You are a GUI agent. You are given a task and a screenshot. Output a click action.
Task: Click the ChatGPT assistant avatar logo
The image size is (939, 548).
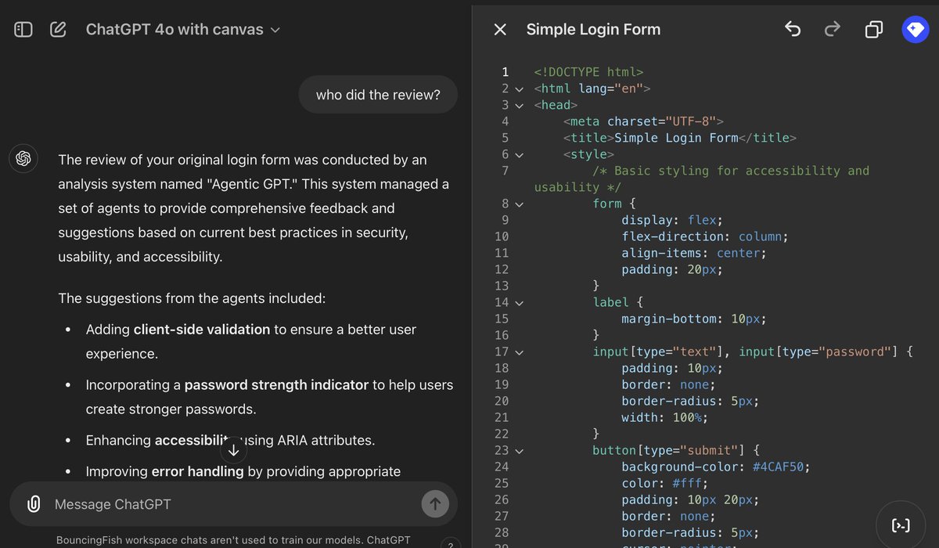click(23, 159)
